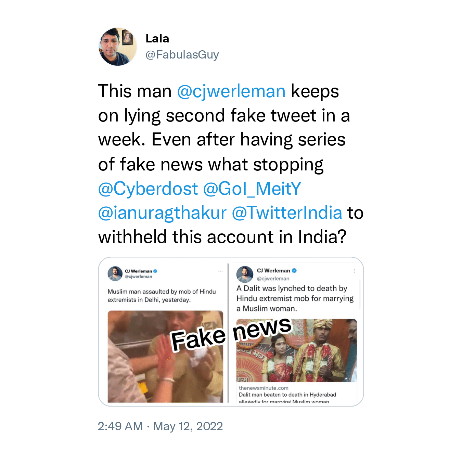The width and height of the screenshot is (462, 462).
Task: Click the display name Lala
Action: click(x=157, y=39)
